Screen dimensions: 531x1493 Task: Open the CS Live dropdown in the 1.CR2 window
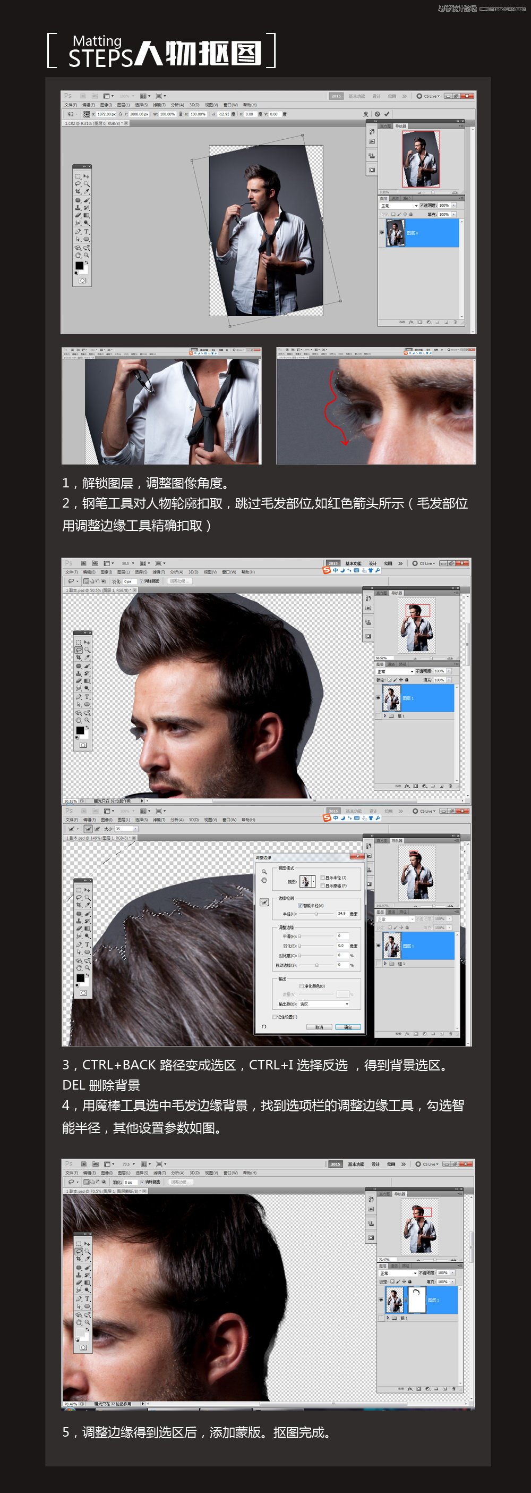(x=431, y=96)
